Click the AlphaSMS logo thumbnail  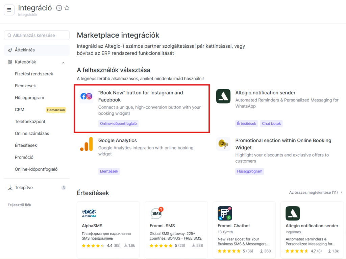[89, 213]
